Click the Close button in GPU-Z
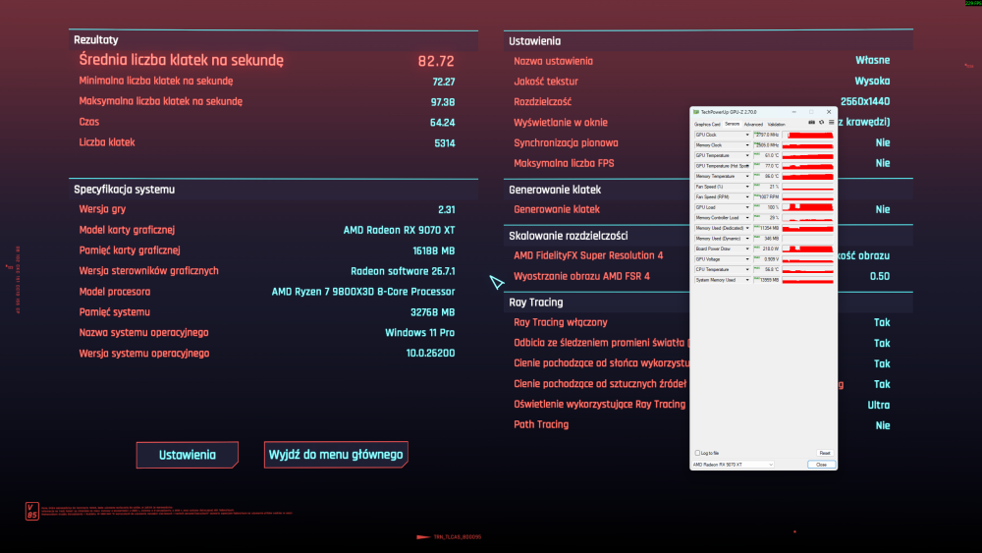Image resolution: width=982 pixels, height=553 pixels. coord(822,465)
